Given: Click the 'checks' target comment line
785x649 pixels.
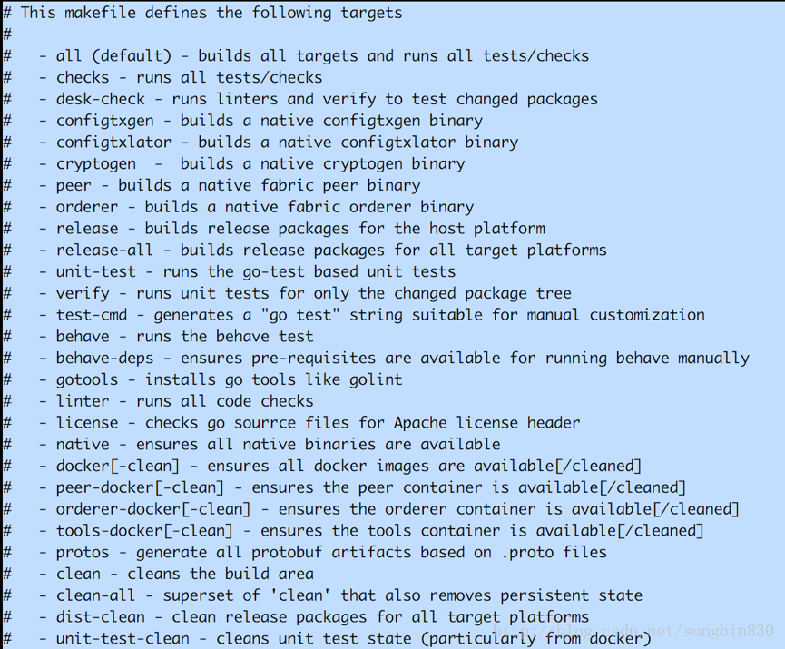Looking at the screenshot, I should pos(189,78).
